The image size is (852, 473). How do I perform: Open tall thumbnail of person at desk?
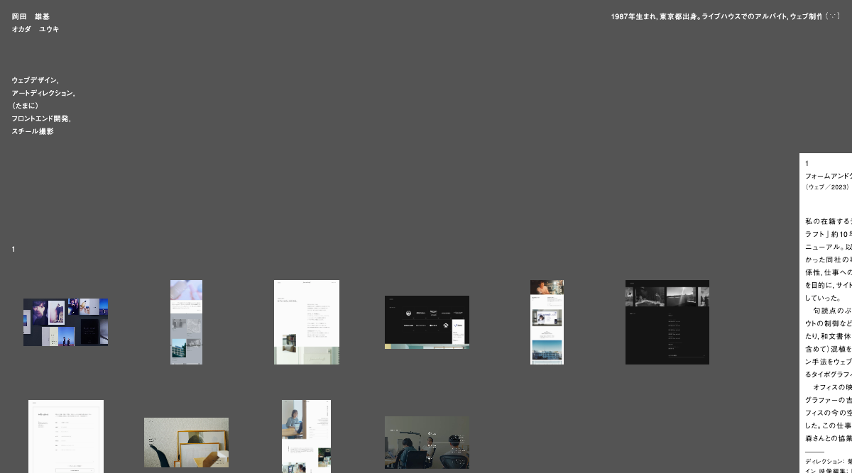[x=306, y=436]
